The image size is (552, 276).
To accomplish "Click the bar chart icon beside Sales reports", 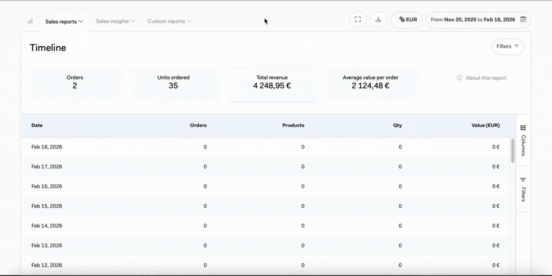I will point(30,21).
